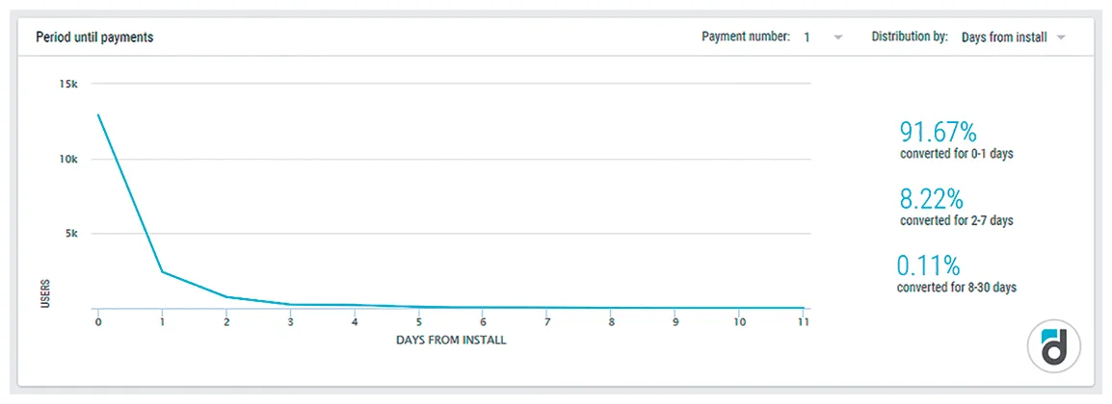Screen dimensions: 1112x404
Task: Click the chart line point at day 1
Action: 163,271
